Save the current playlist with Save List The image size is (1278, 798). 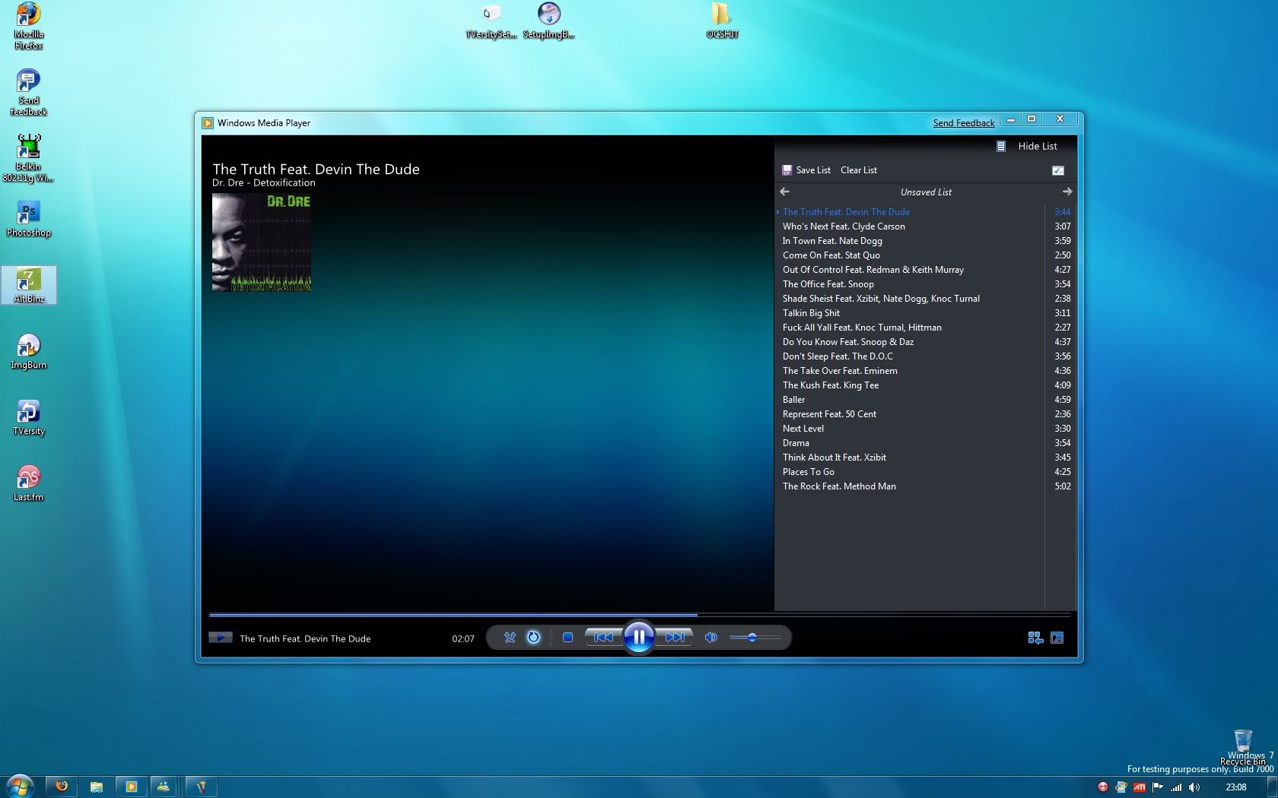806,170
